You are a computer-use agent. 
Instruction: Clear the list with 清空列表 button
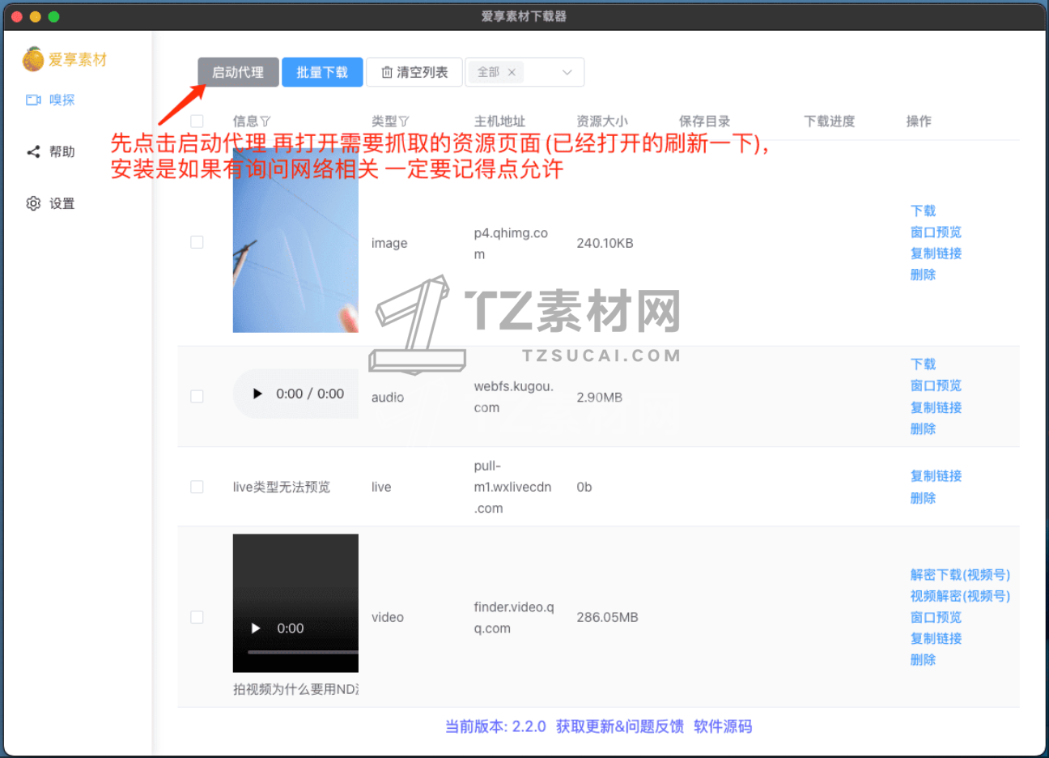click(414, 72)
